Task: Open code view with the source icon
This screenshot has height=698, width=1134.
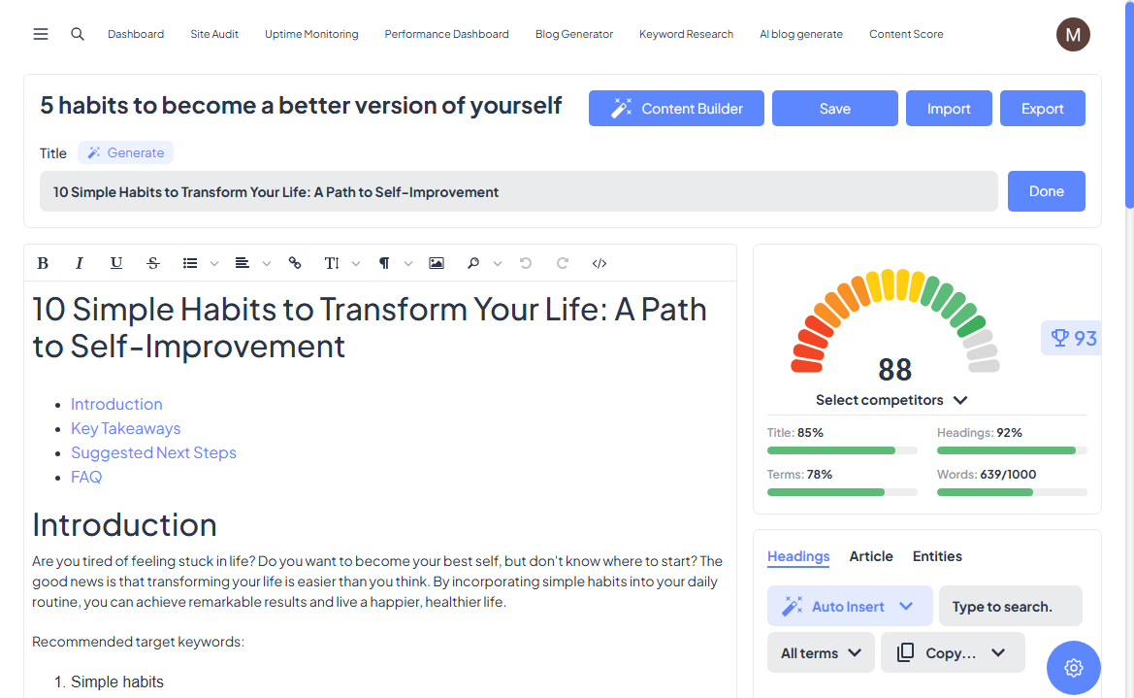Action: click(x=599, y=263)
